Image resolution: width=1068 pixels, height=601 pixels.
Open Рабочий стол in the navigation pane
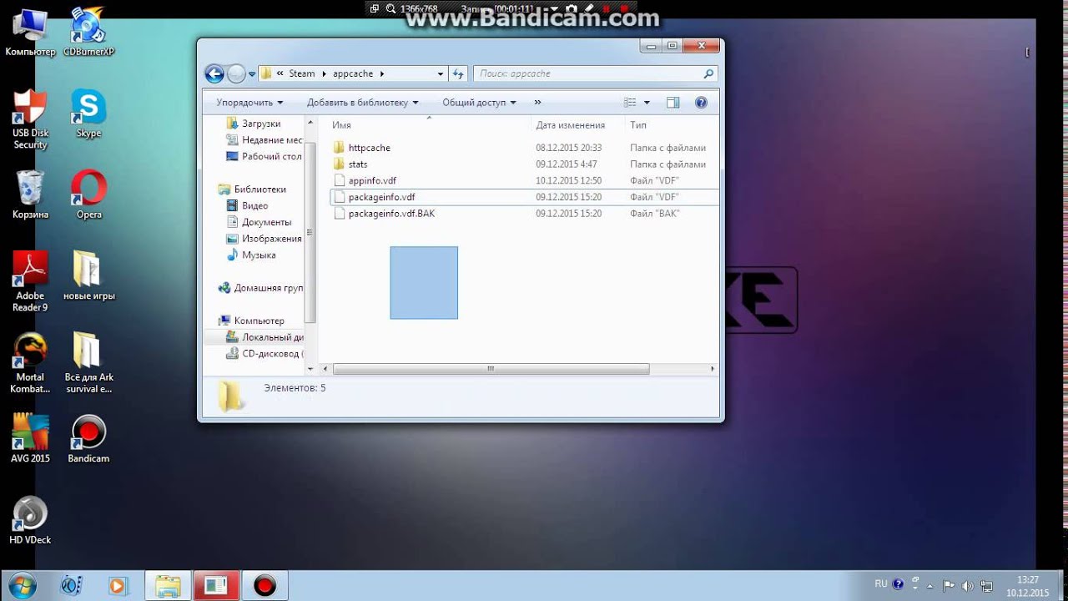(x=264, y=156)
